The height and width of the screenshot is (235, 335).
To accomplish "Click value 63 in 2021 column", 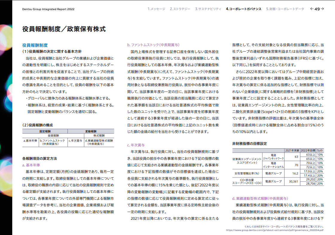I will (x=296, y=157).
